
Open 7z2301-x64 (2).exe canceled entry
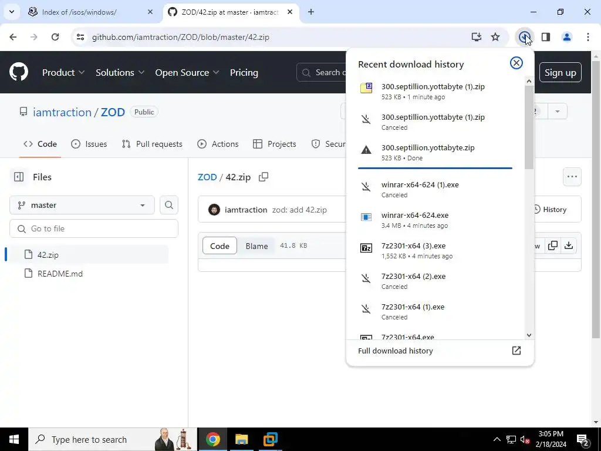tap(435, 281)
